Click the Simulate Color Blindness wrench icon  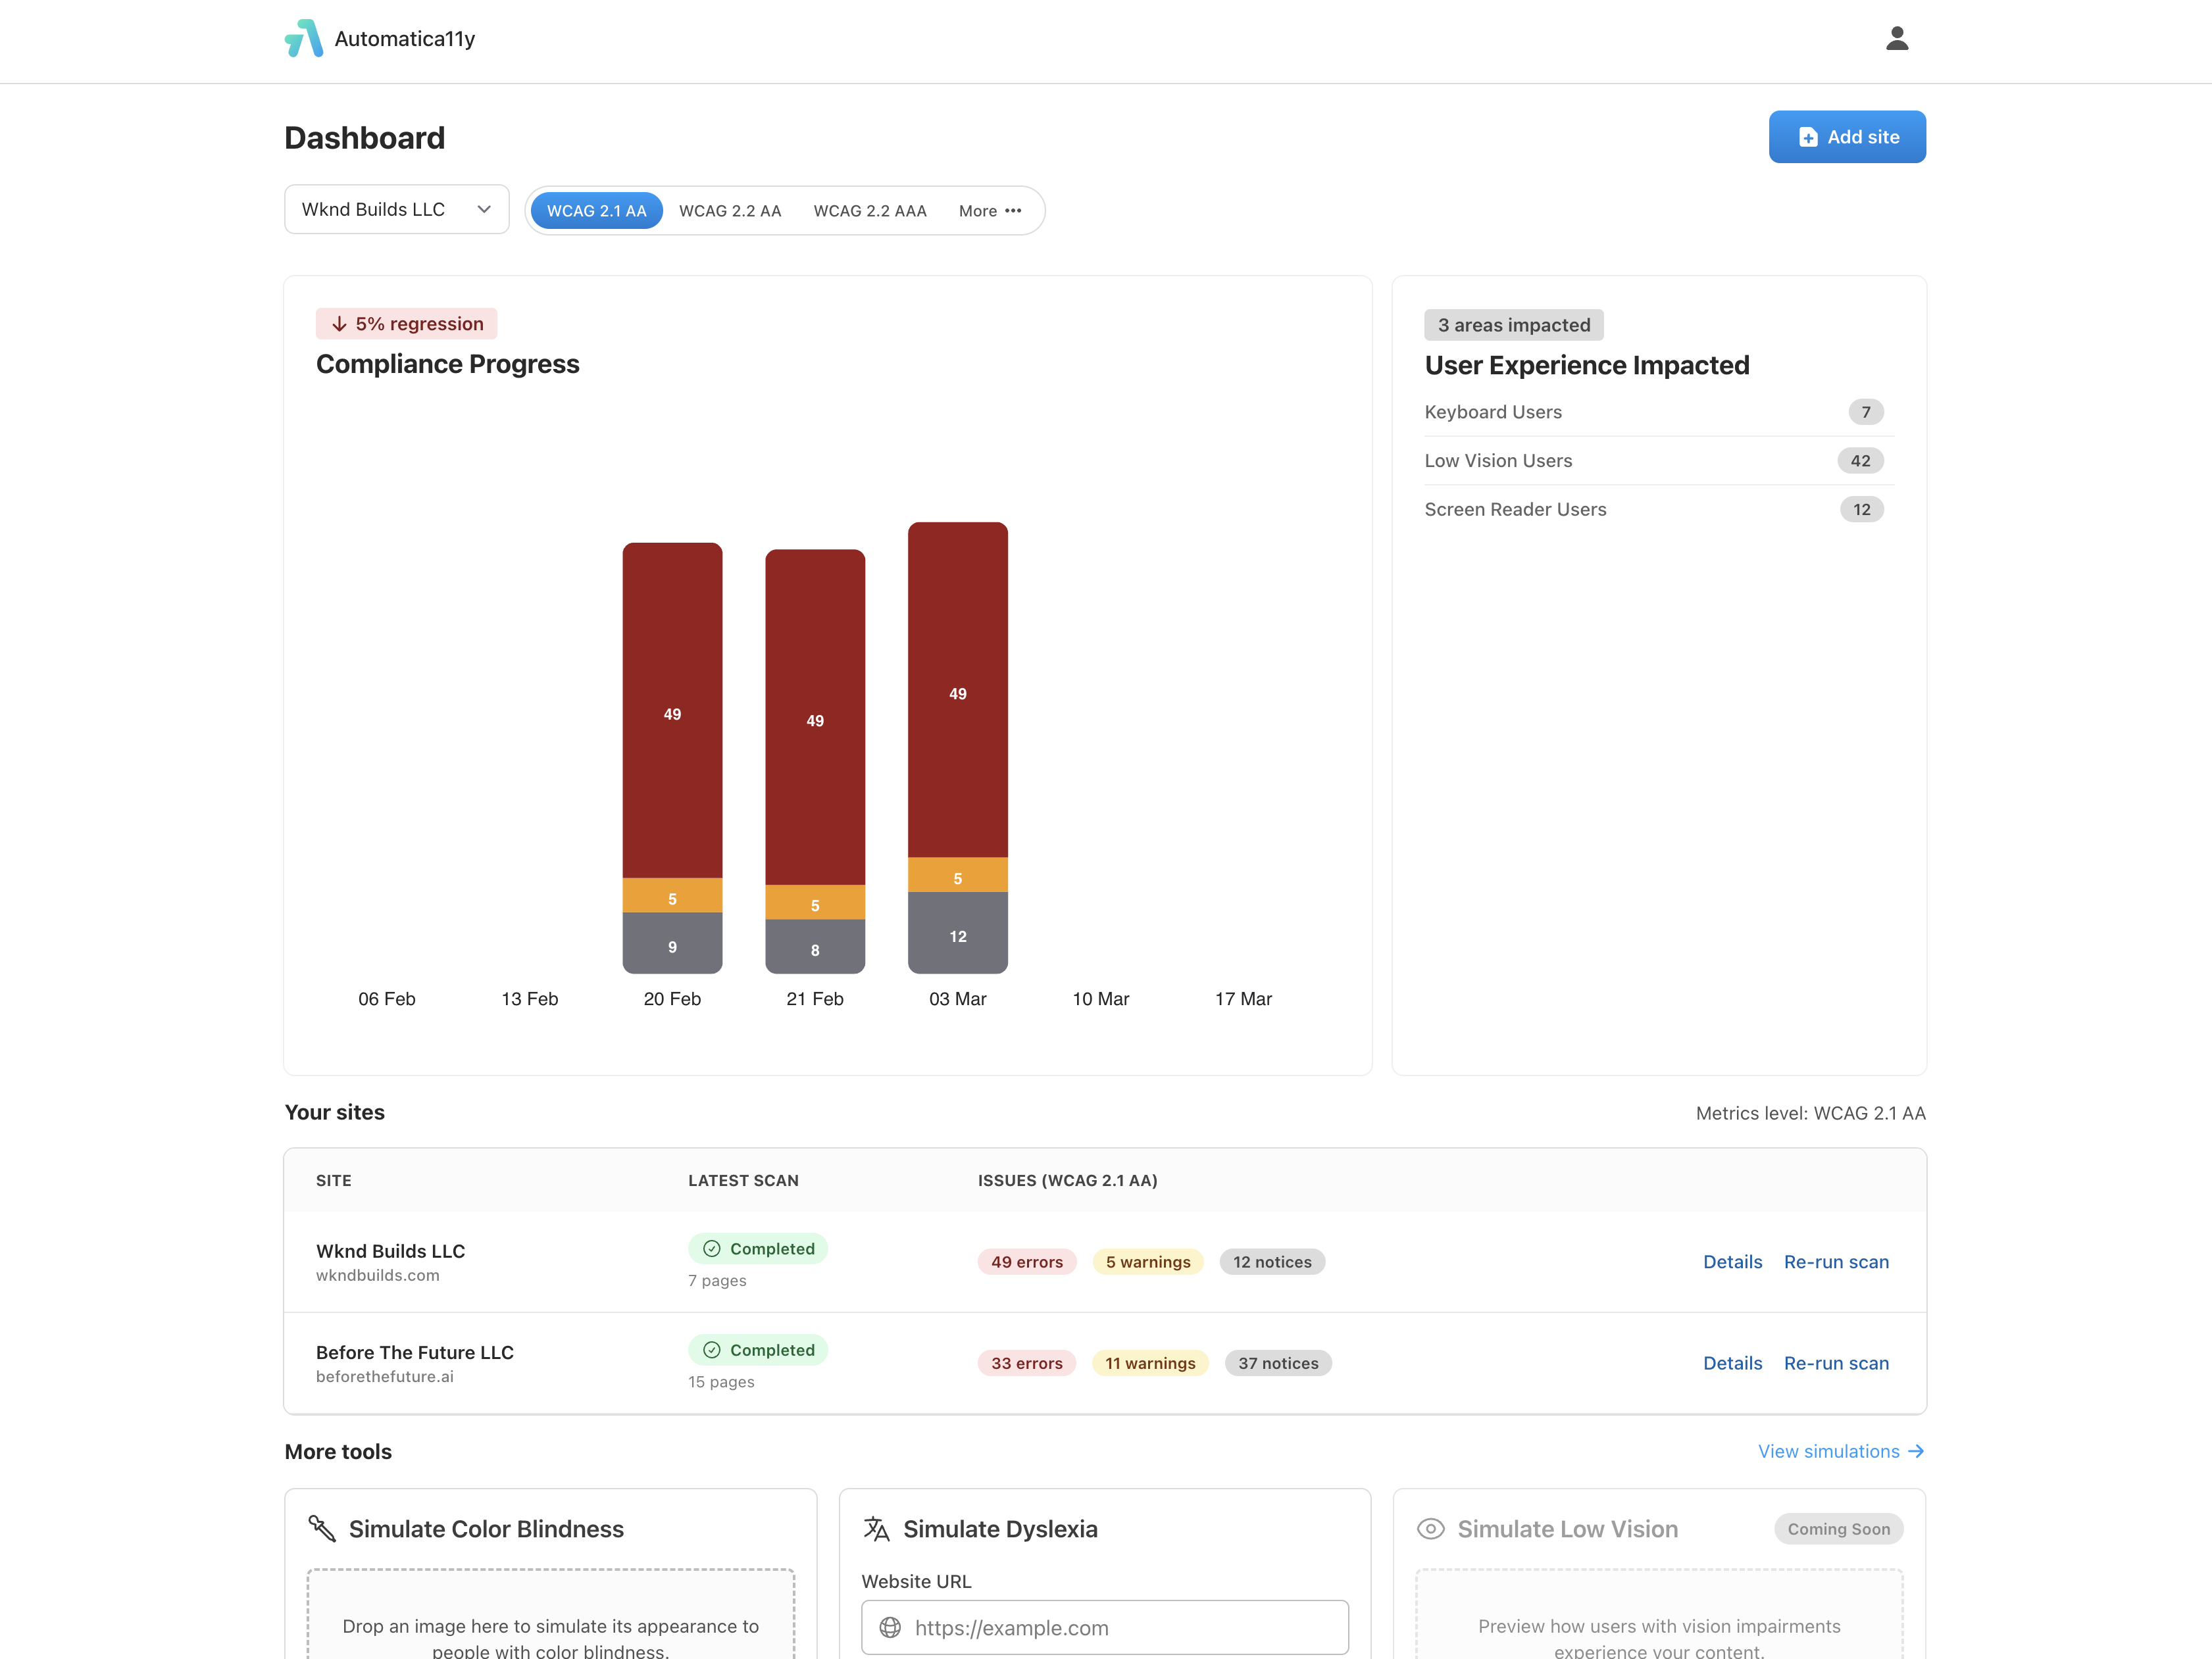point(322,1528)
